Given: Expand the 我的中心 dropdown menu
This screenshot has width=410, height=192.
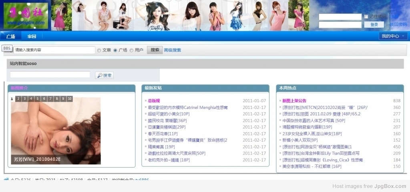Looking at the screenshot, I should click(393, 36).
